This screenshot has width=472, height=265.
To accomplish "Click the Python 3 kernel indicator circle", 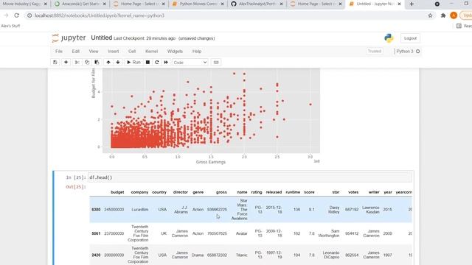I will click(x=418, y=52).
